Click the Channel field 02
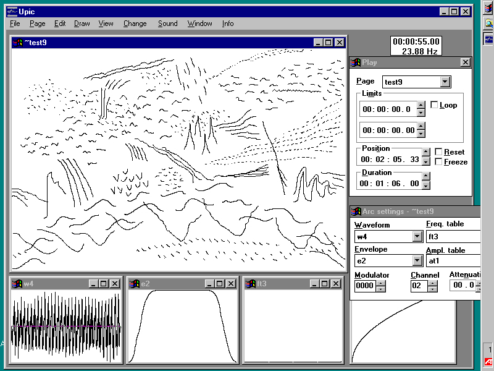This screenshot has height=371, width=494. coord(420,286)
